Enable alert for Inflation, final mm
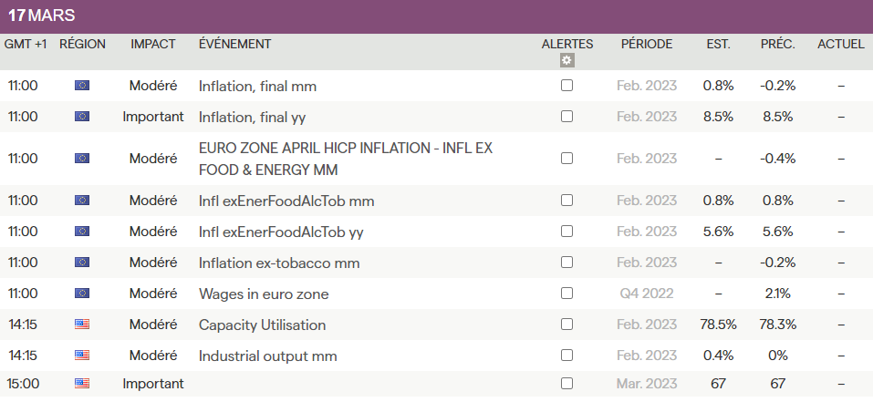Image resolution: width=873 pixels, height=402 pixels. pos(566,86)
